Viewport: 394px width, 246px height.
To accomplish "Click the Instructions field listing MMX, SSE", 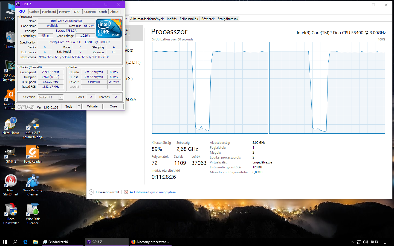I will pos(79,58).
